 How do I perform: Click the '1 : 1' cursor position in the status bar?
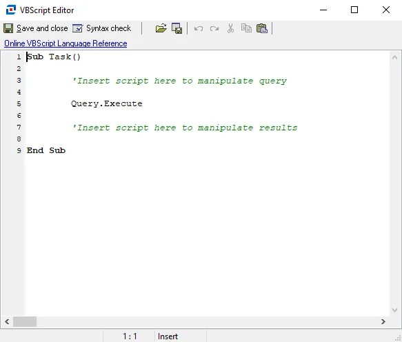130,336
